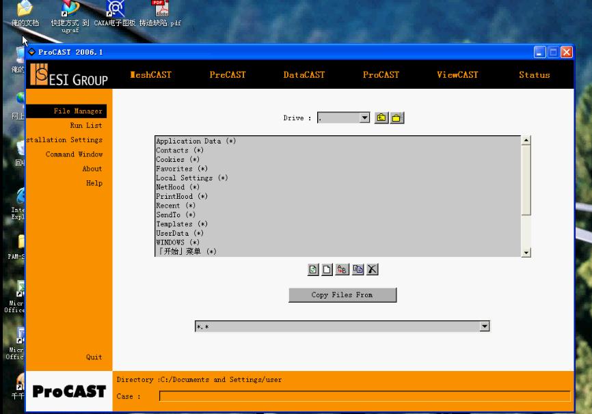Click inside the Case input field
Screen dimensions: 592x414
pos(364,396)
